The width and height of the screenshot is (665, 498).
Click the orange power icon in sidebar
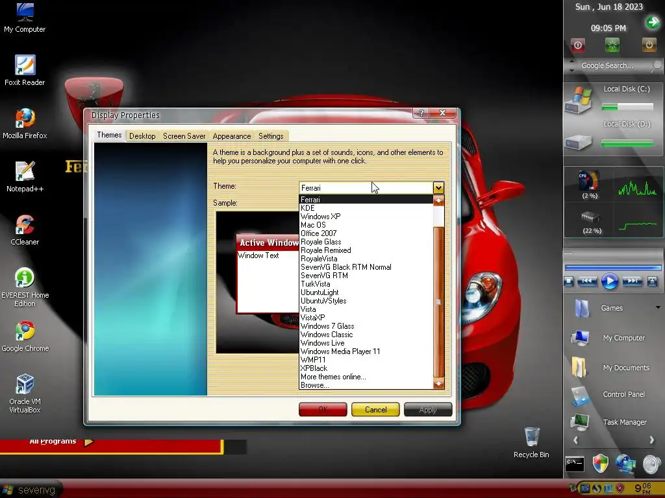(649, 45)
